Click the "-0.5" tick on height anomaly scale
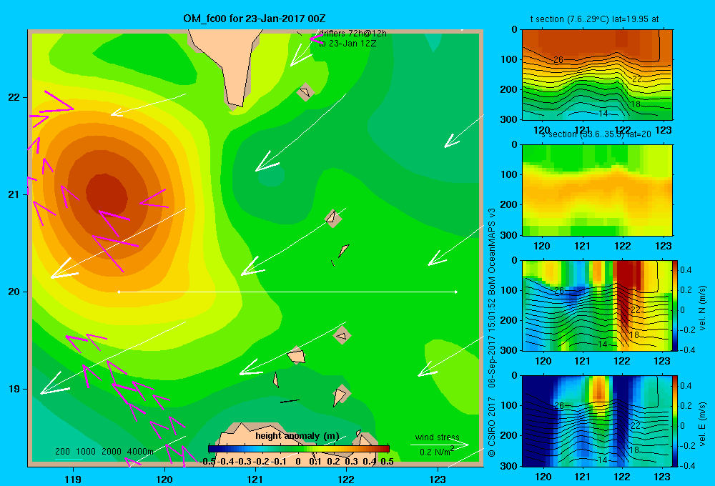Viewport: 715px width, 486px height. click(207, 462)
